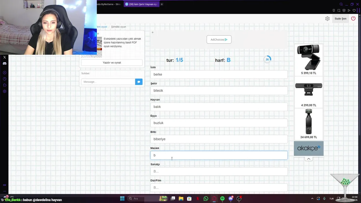Click the play arrow icon in browser toolbar
Viewport: 361px width, 203px height.
click(x=349, y=10)
